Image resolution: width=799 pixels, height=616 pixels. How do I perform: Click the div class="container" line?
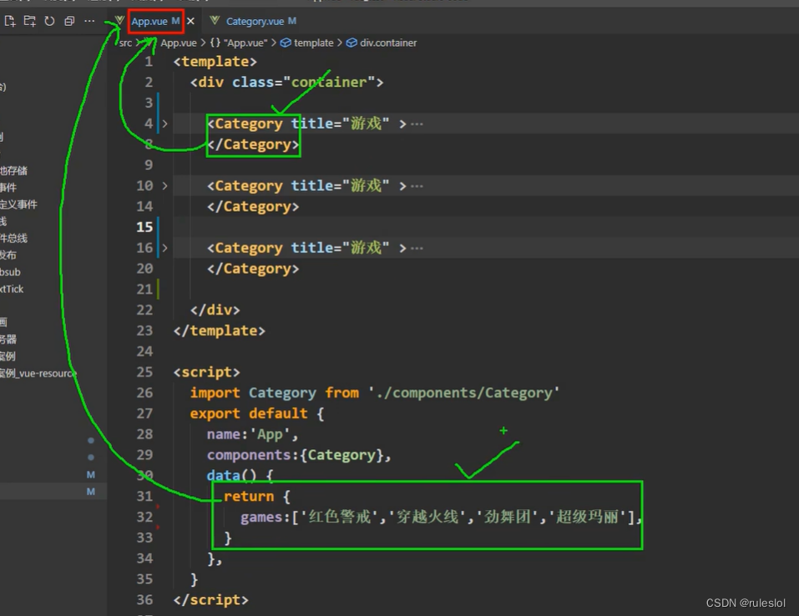click(286, 82)
